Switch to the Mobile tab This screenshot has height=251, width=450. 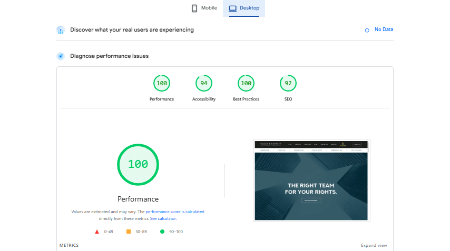click(203, 8)
